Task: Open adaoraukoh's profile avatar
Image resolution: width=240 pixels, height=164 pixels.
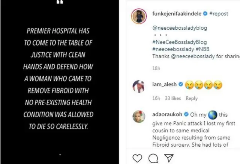Action: pyautogui.click(x=138, y=116)
